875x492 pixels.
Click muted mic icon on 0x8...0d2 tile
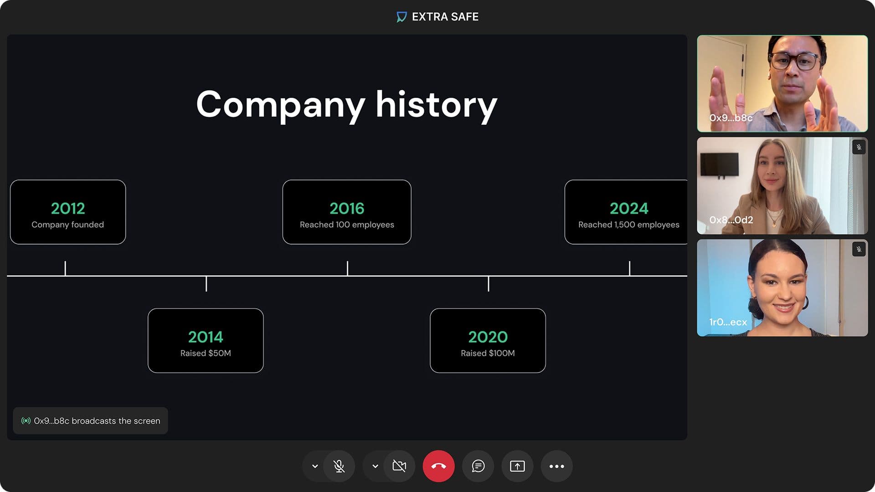(x=859, y=147)
